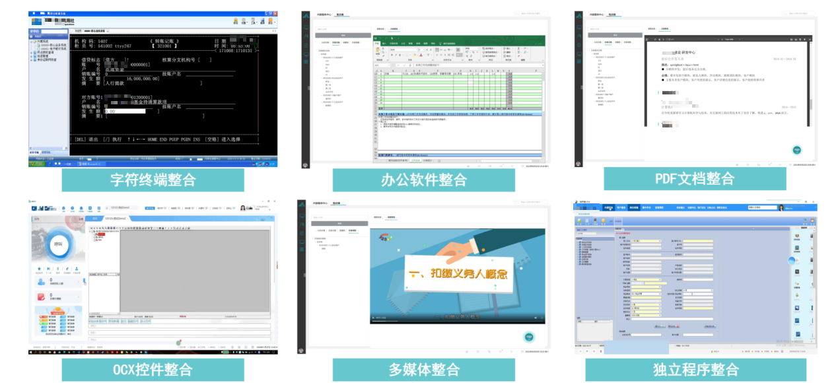Click the avatar icon at bottom of dark sidebar

coord(305,164)
